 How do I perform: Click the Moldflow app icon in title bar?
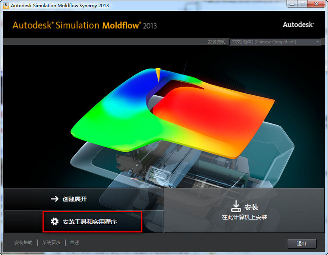click(x=6, y=6)
